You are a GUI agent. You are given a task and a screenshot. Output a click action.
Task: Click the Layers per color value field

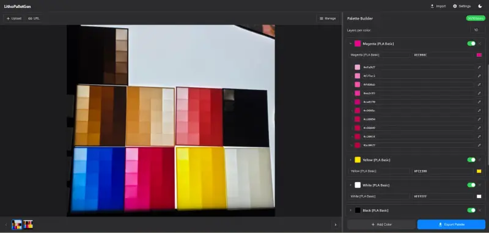click(x=477, y=30)
